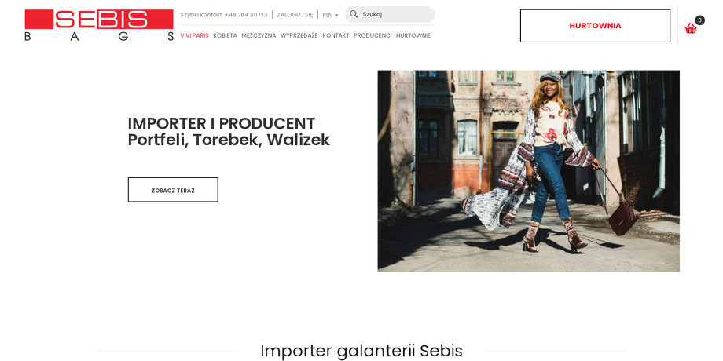The image size is (723, 361).
Task: Click the Importer i Producent headline
Action: coord(229,132)
